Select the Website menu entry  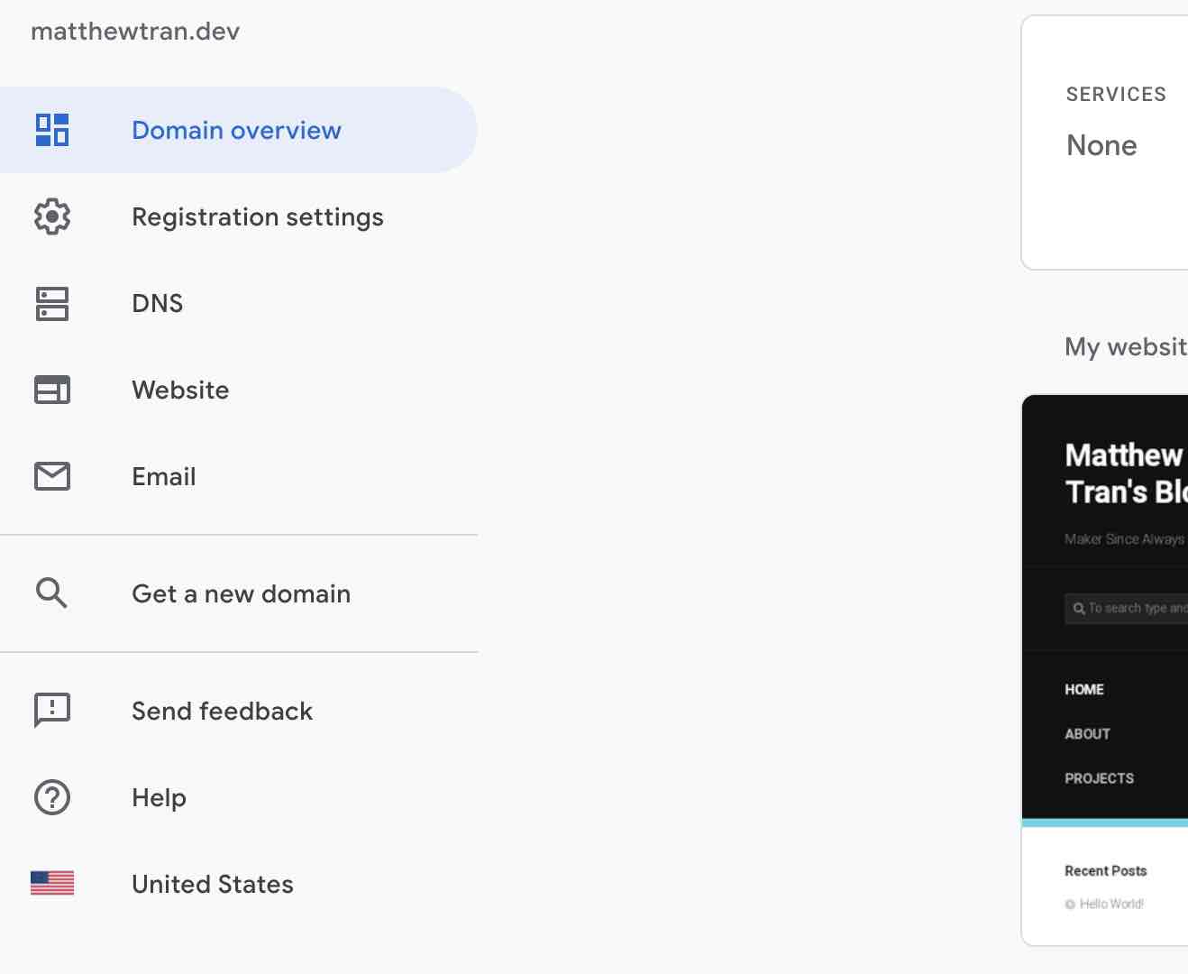pyautogui.click(x=180, y=390)
